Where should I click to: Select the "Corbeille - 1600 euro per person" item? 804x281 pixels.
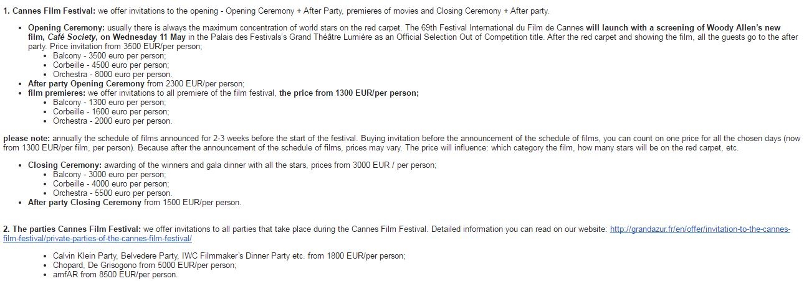coord(110,111)
